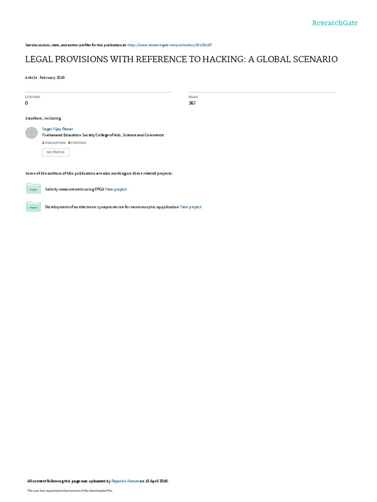The height and width of the screenshot is (502, 377).
Task: Open the Rajanish Kamat uploader link
Action: [x=125, y=481]
